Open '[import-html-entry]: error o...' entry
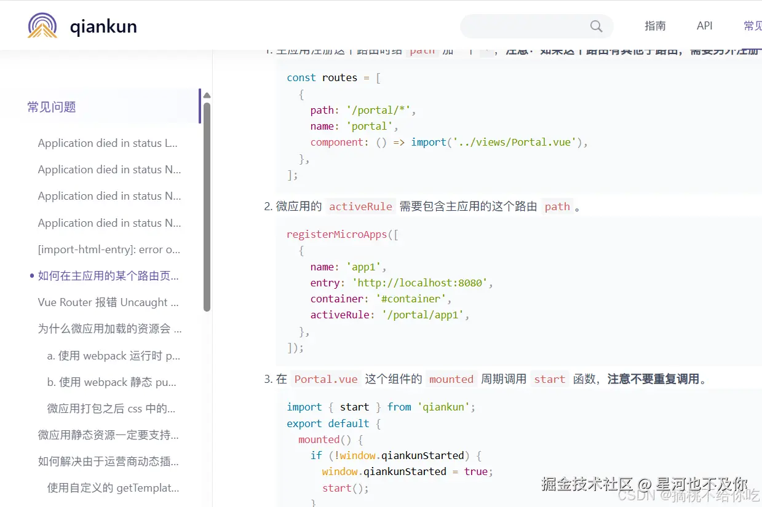The height and width of the screenshot is (507, 762). [109, 250]
